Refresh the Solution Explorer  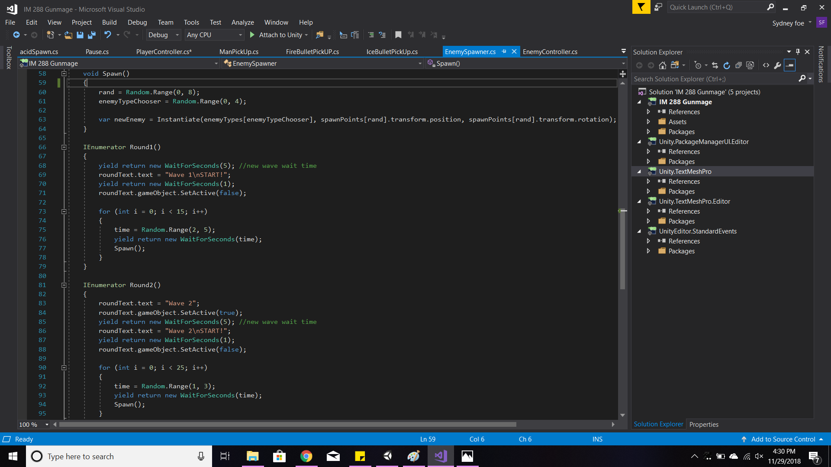727,65
